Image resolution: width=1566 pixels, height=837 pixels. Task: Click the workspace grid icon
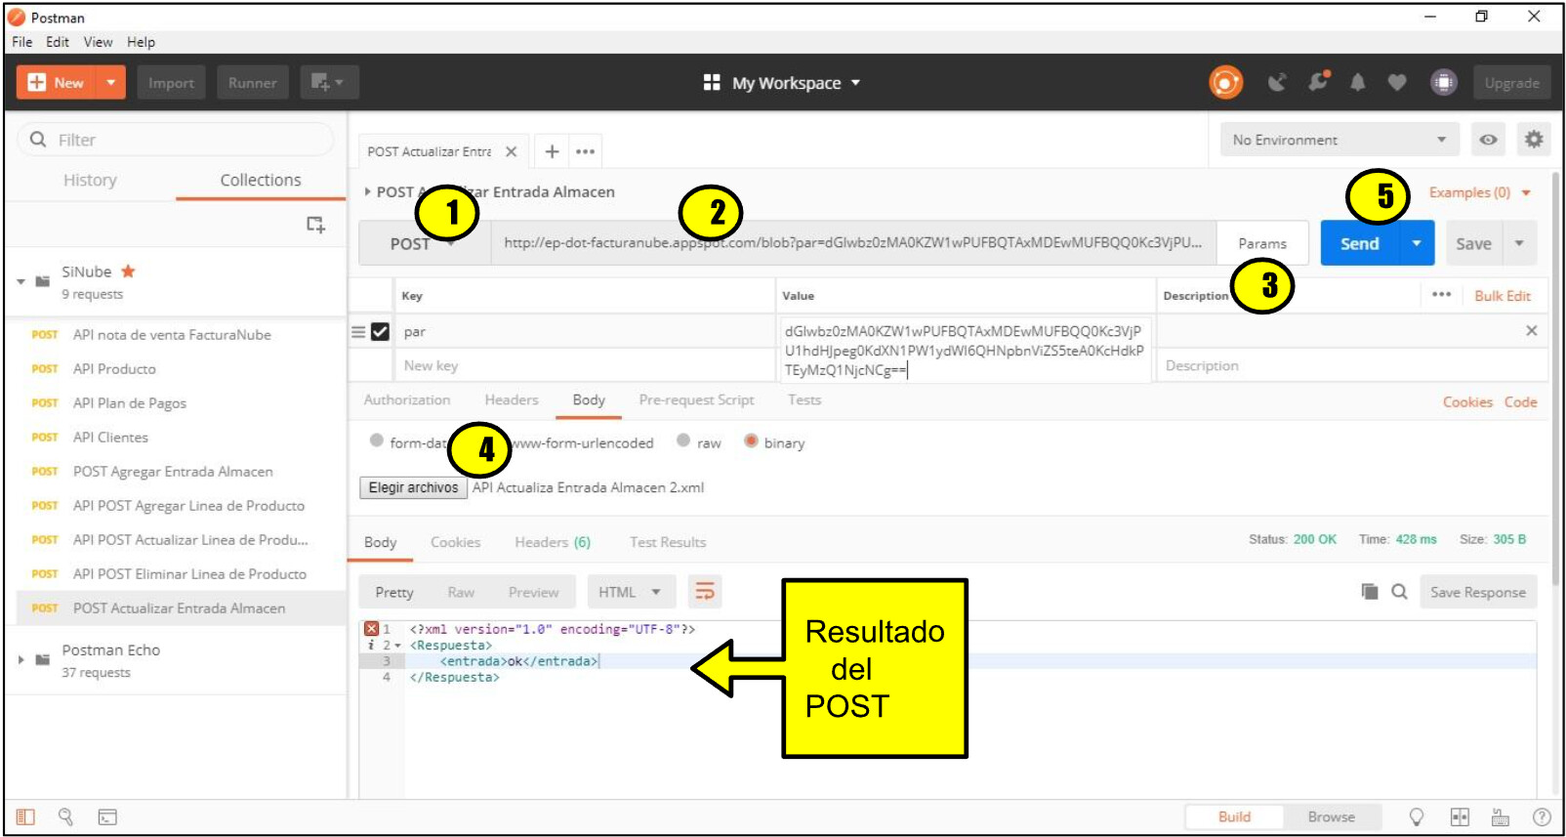[712, 82]
